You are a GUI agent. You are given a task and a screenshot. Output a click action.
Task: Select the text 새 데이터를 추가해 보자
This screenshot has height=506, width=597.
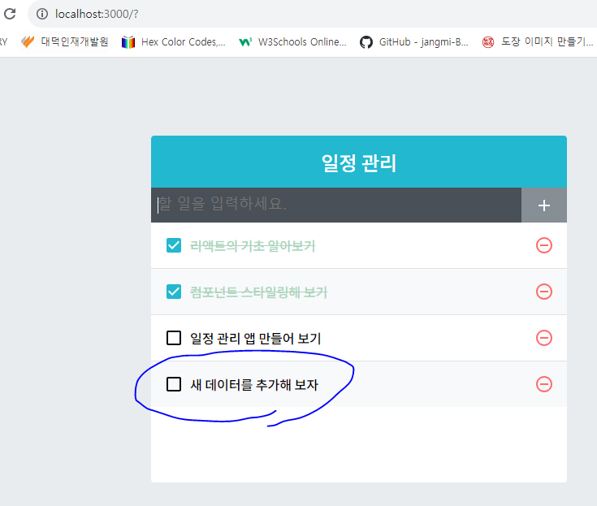coord(254,384)
